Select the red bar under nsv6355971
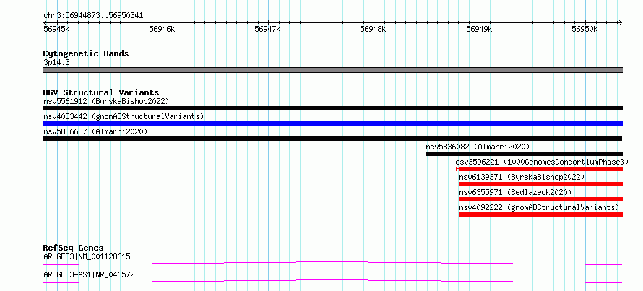This screenshot has height=291, width=643. coord(541,199)
